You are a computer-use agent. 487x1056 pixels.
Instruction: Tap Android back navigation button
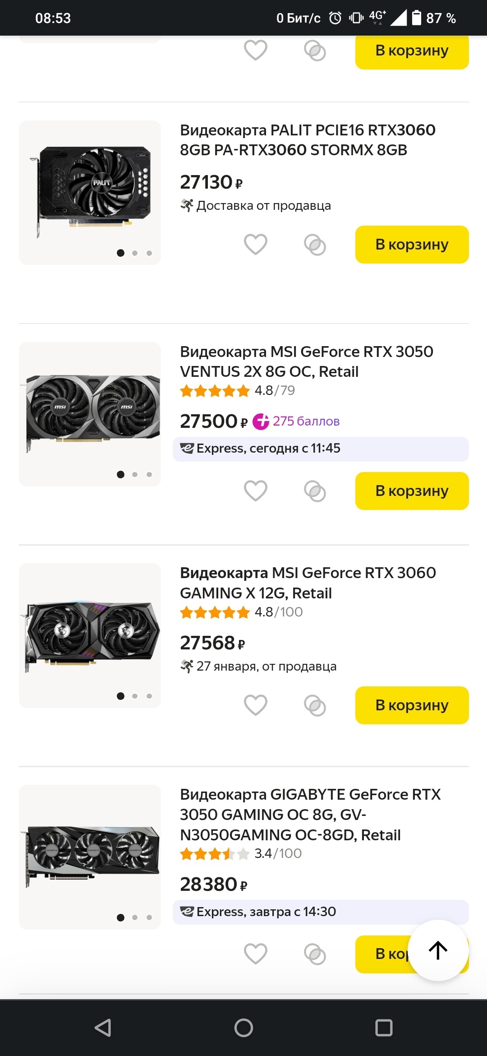point(103,1028)
